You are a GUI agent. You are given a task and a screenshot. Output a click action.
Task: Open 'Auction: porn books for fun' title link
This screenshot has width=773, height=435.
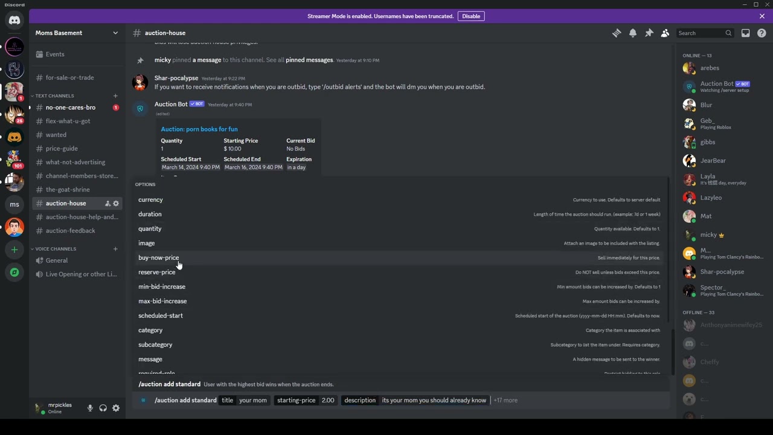pos(199,129)
